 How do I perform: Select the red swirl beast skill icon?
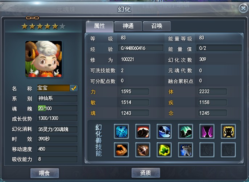[143, 131]
